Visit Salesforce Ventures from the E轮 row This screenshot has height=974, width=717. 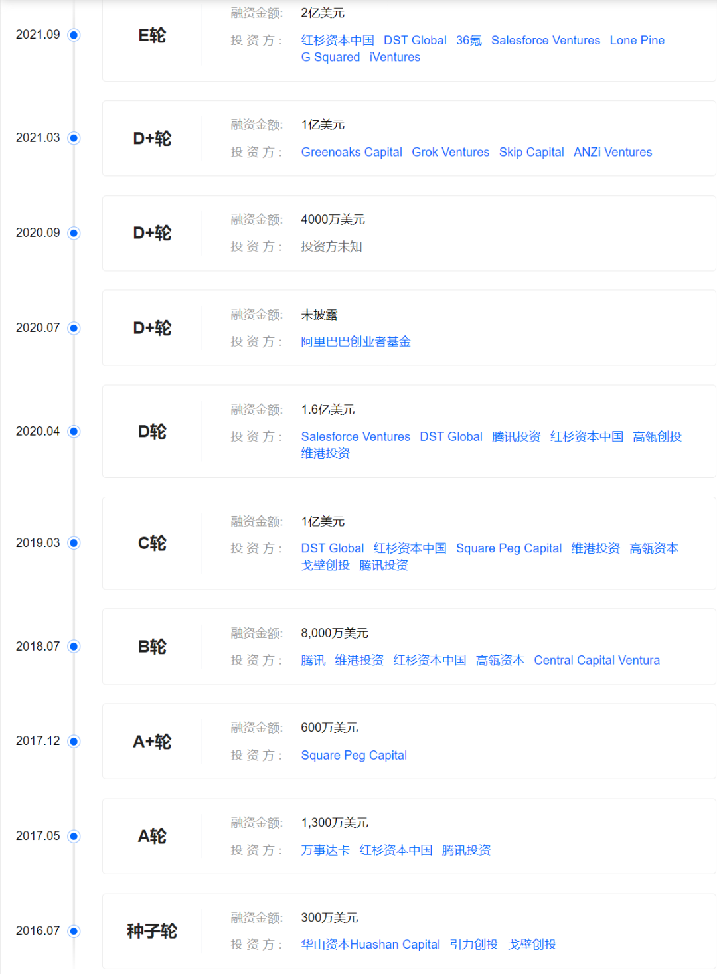545,40
